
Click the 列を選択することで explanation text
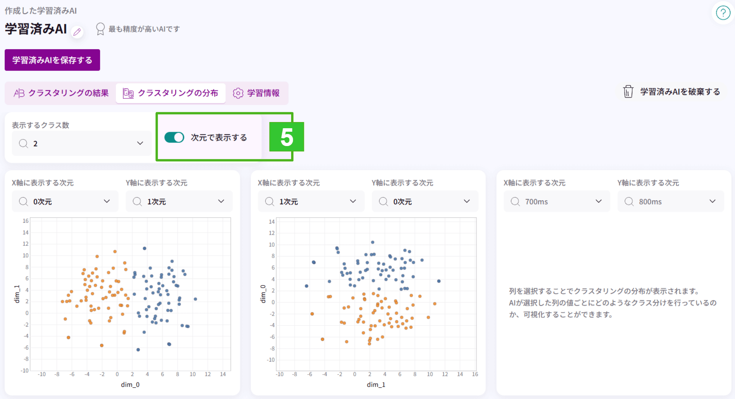click(x=613, y=303)
